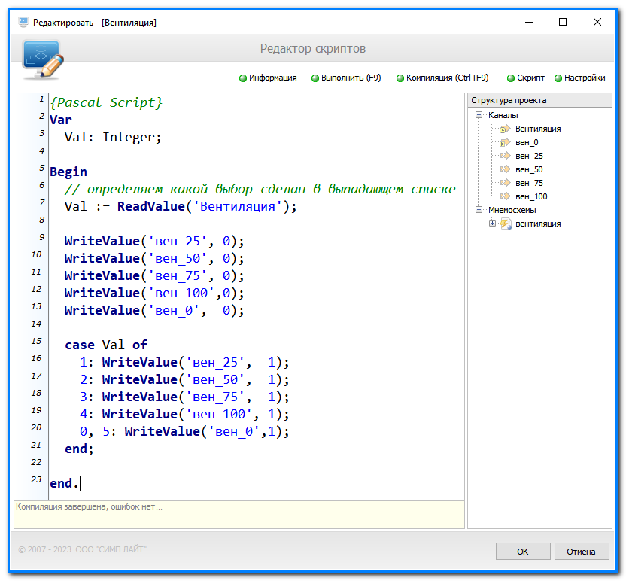This screenshot has height=581, width=626.
Task: Maximize the Редактировать window
Action: tap(563, 22)
